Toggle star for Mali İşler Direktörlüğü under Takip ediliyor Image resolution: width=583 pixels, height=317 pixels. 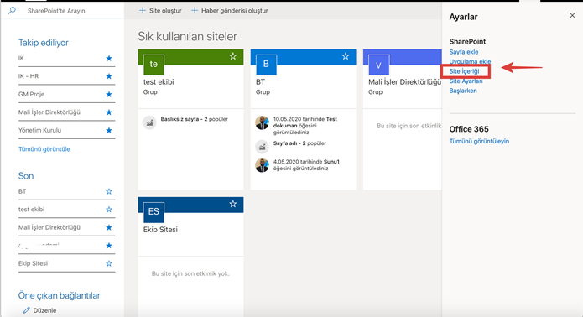[109, 112]
